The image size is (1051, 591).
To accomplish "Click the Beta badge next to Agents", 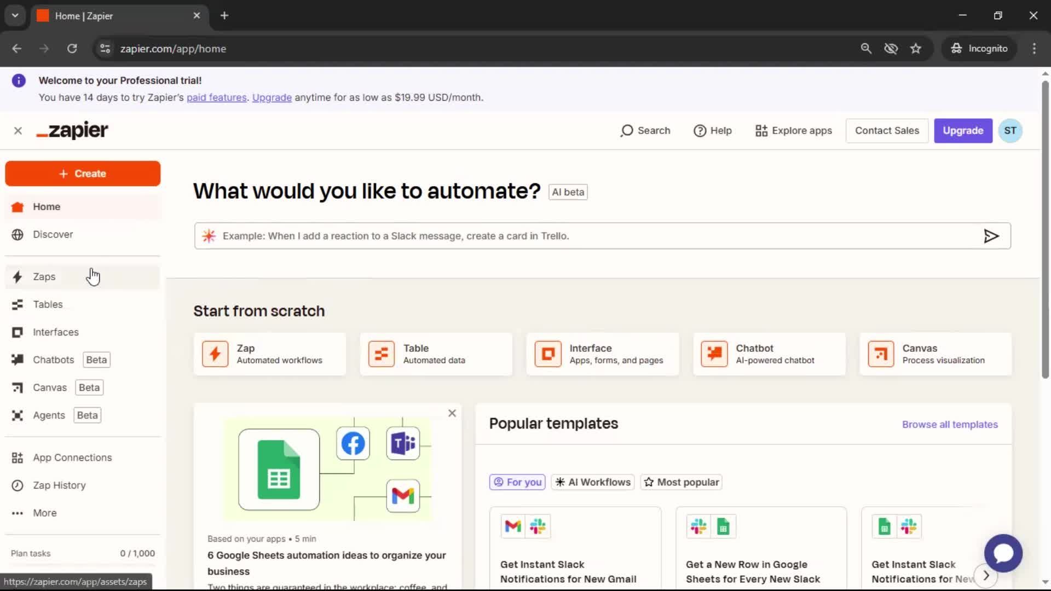I will 88,415.
